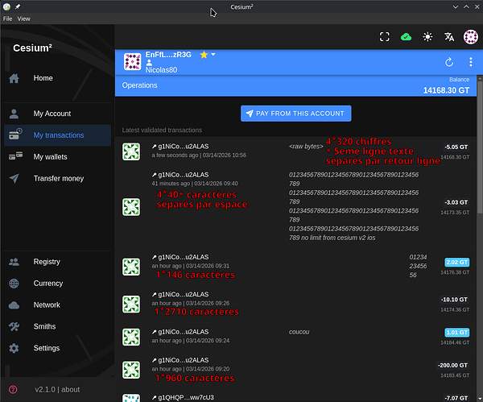
Task: Click the PAY FROM THIS ACCOUNT button
Action: point(295,114)
